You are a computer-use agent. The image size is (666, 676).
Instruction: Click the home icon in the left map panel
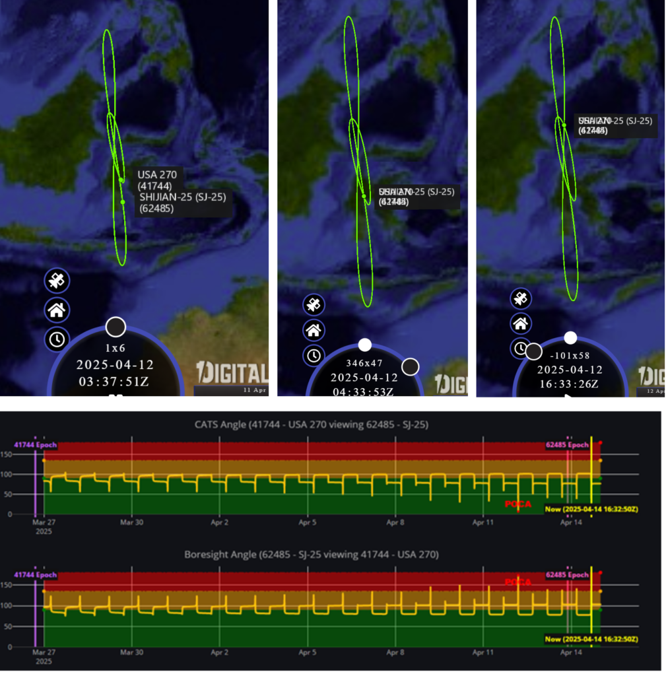pos(57,309)
